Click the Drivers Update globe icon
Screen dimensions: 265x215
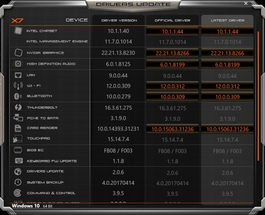click(18, 172)
